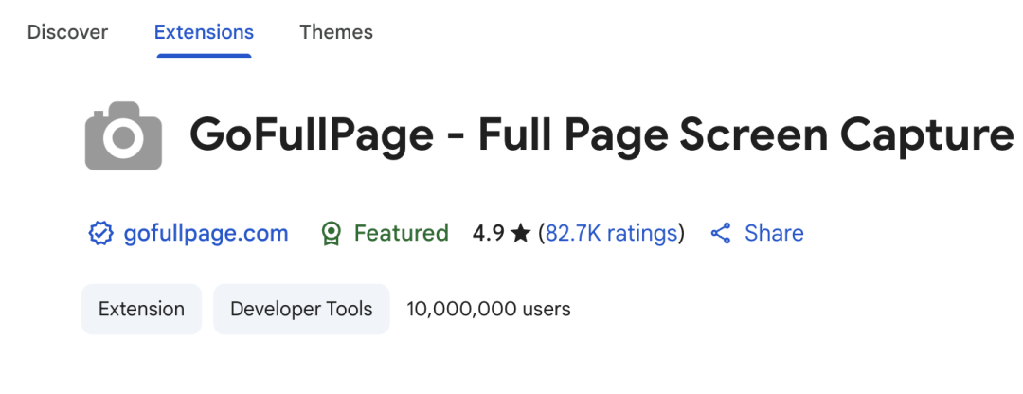Select the Extensions tab

[204, 32]
